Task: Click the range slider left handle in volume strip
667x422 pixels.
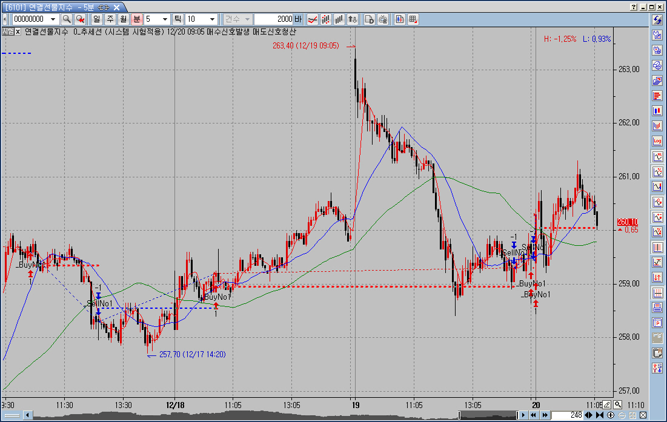Action: tap(459, 415)
